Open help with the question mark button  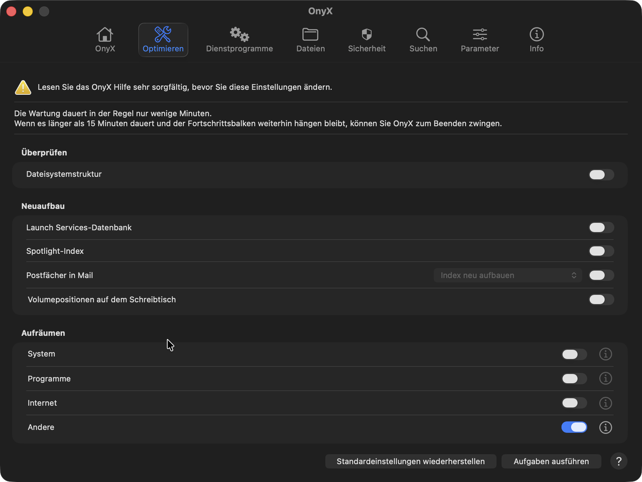click(x=619, y=461)
